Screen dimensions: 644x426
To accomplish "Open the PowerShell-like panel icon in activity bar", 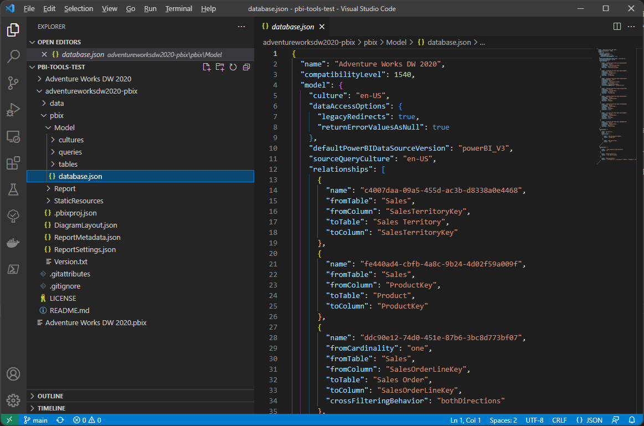I will 13,269.
